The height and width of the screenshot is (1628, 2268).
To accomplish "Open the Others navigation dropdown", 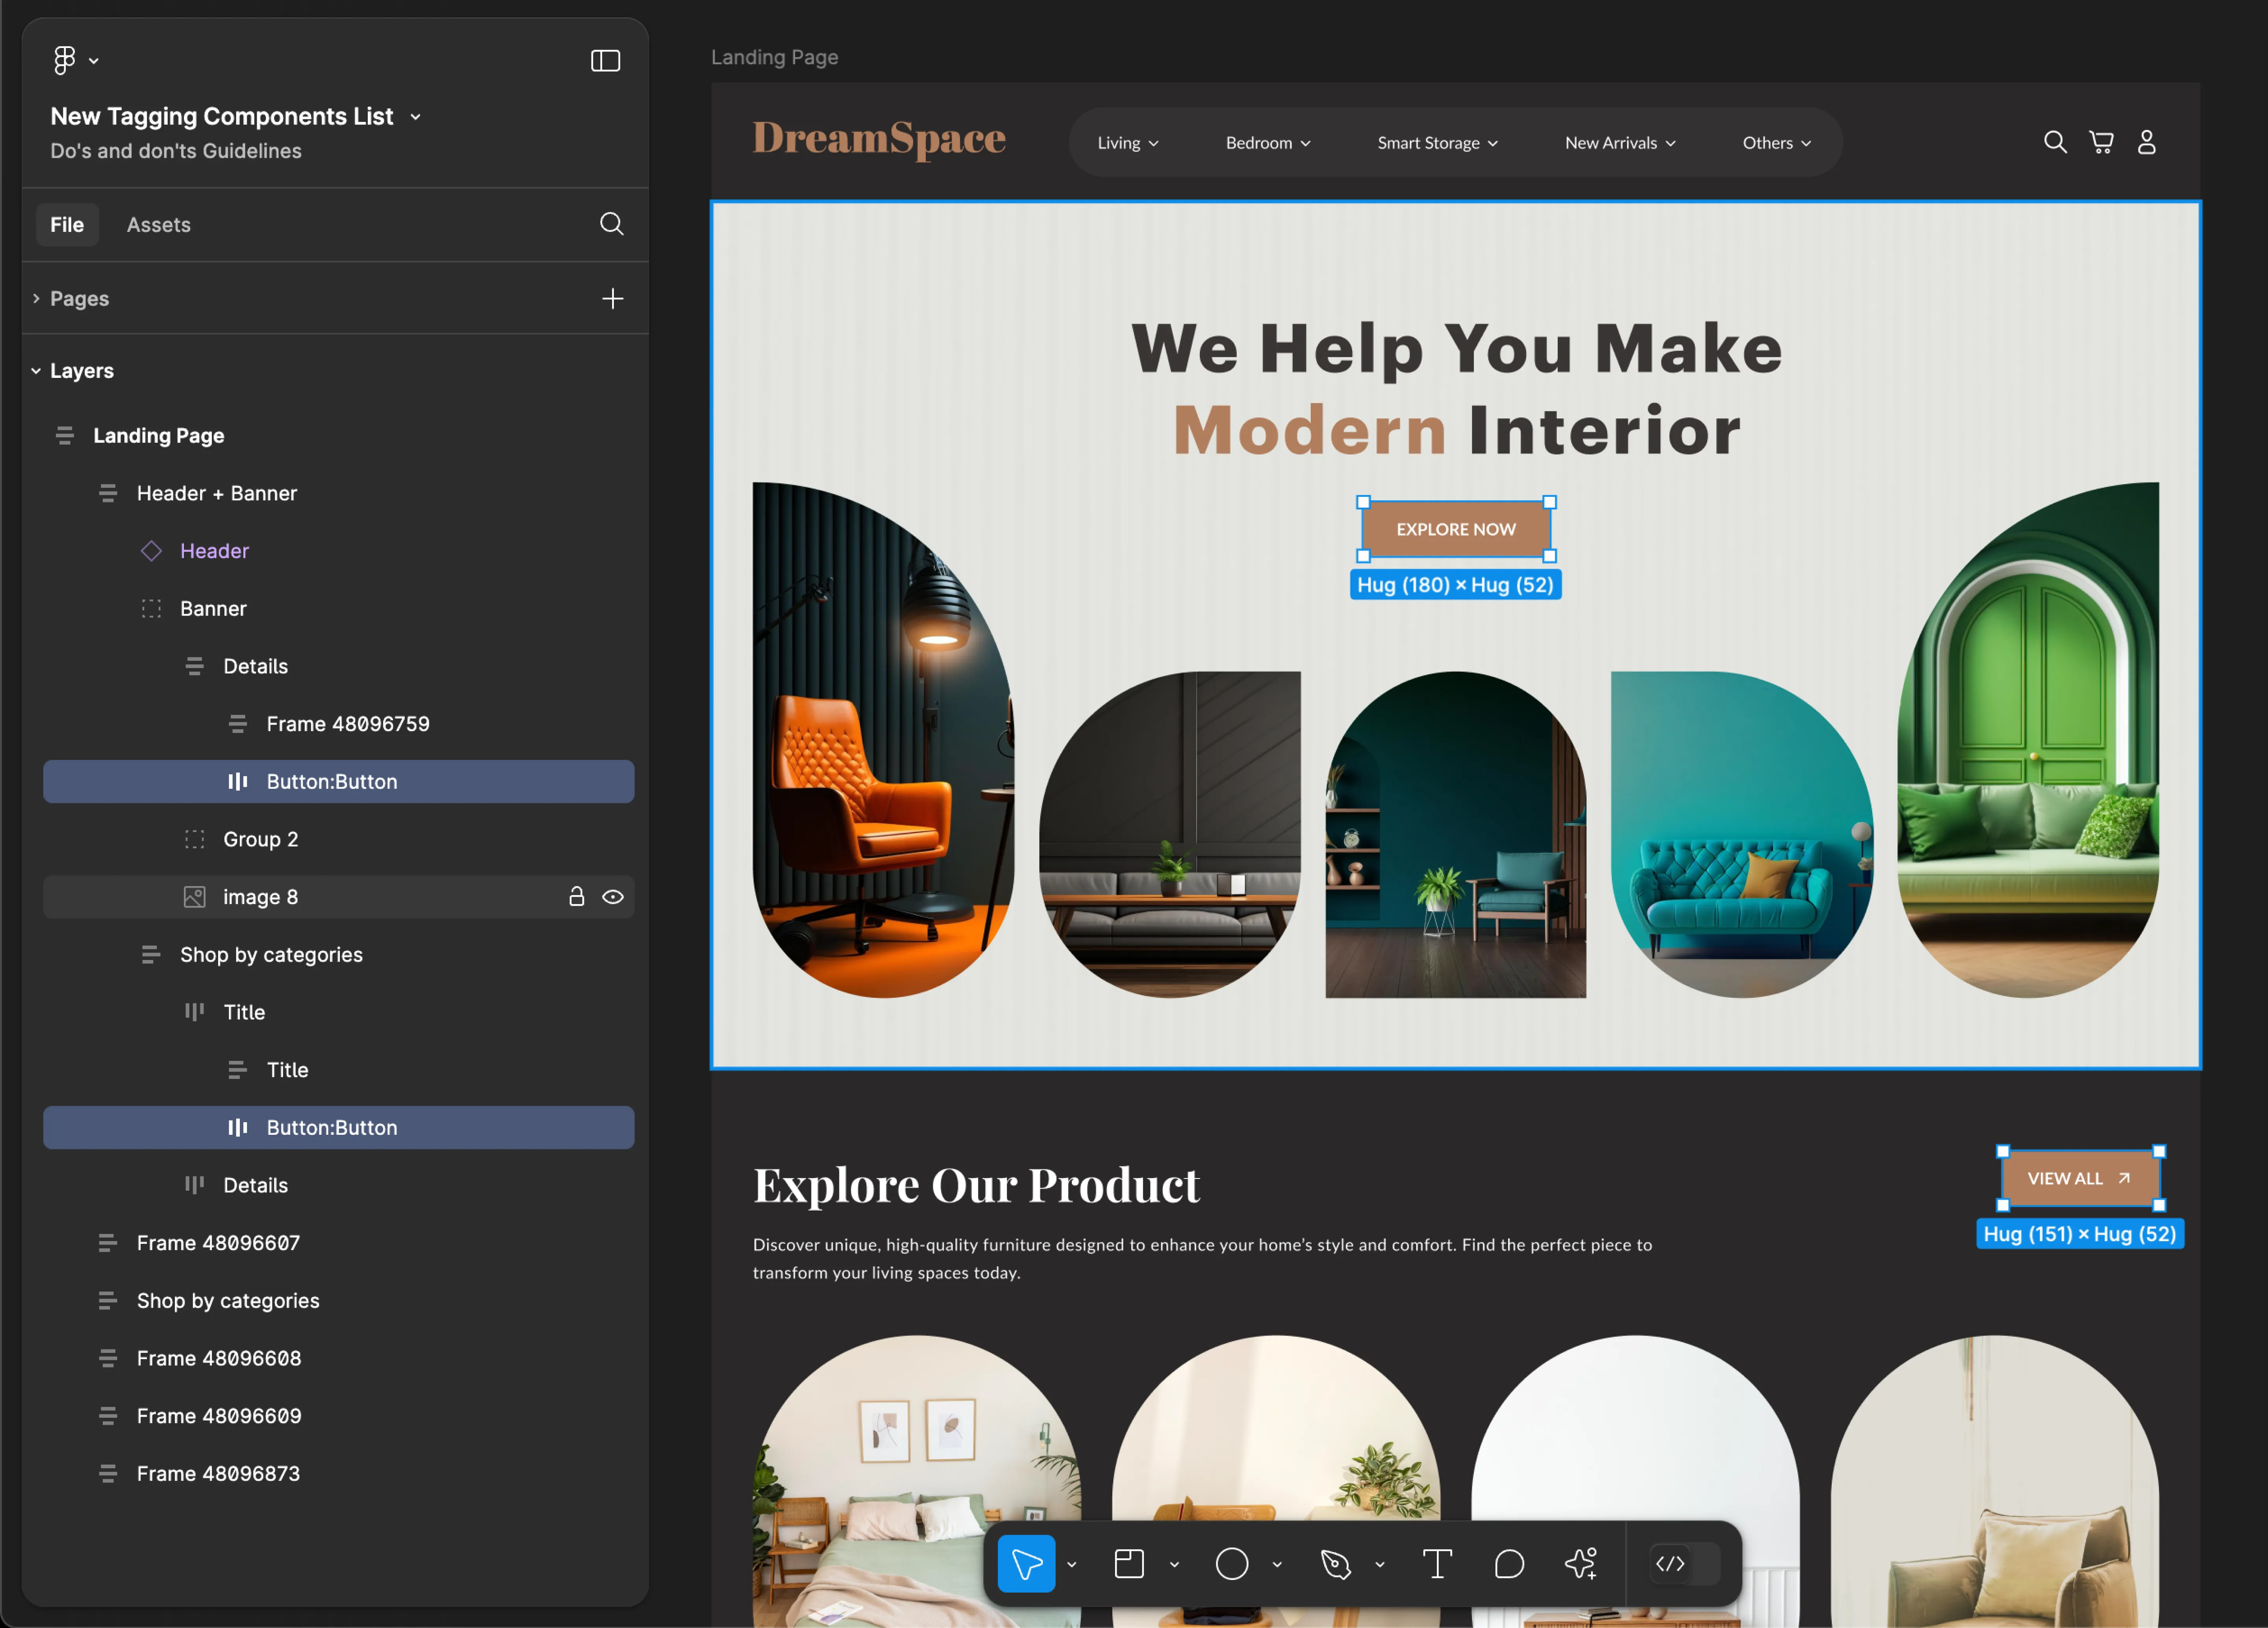I will tap(1777, 143).
